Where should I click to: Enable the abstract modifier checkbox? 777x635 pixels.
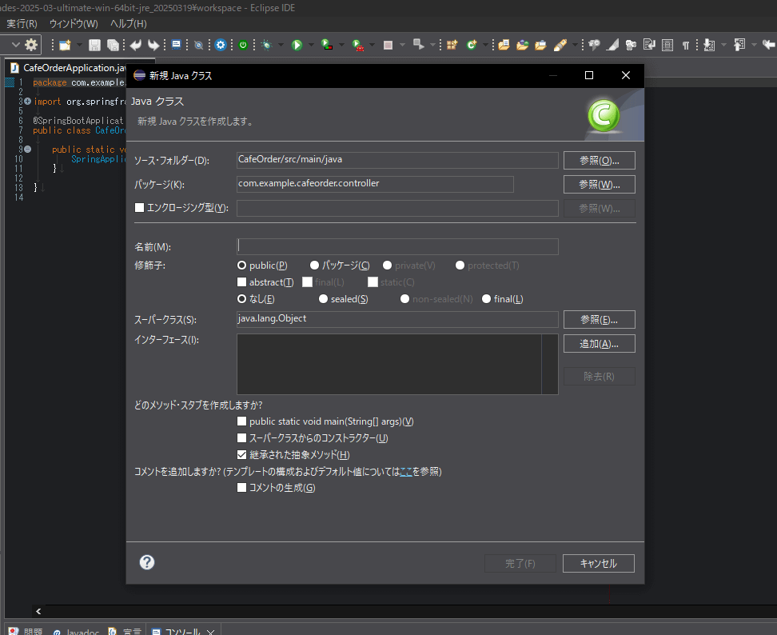(242, 282)
